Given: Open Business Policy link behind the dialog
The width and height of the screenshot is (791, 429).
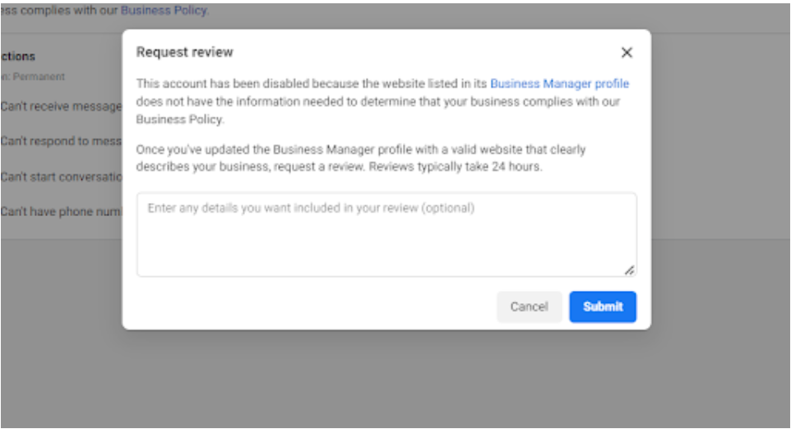Looking at the screenshot, I should (x=164, y=11).
